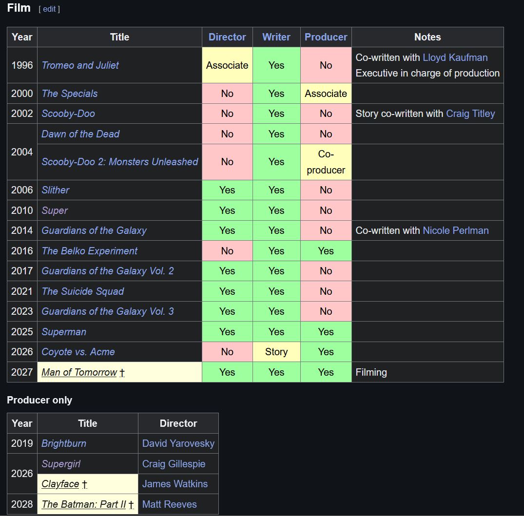Open the first Guardians of the Galaxy link
Image resolution: width=524 pixels, height=516 pixels.
click(94, 230)
